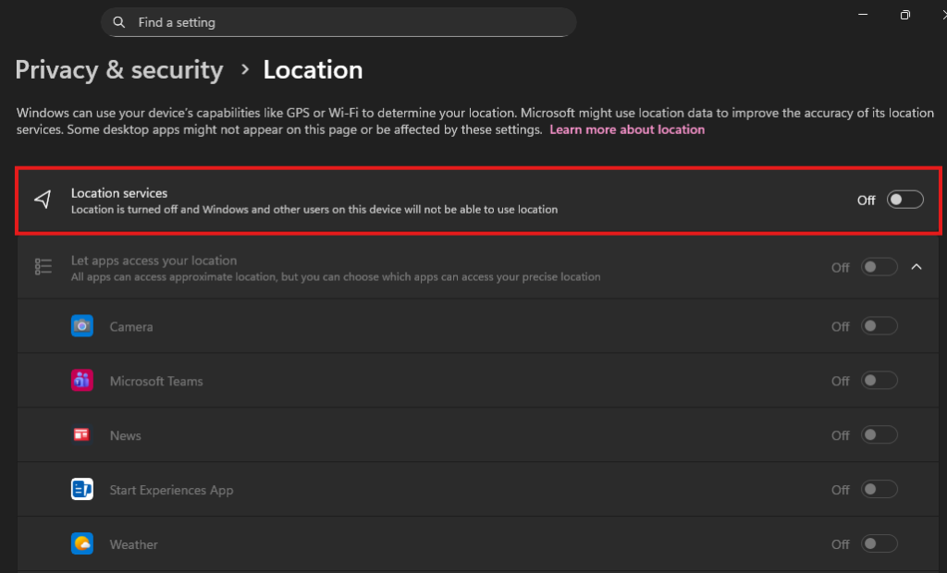The width and height of the screenshot is (947, 573).
Task: Click the Location services arrow icon
Action: [x=43, y=200]
